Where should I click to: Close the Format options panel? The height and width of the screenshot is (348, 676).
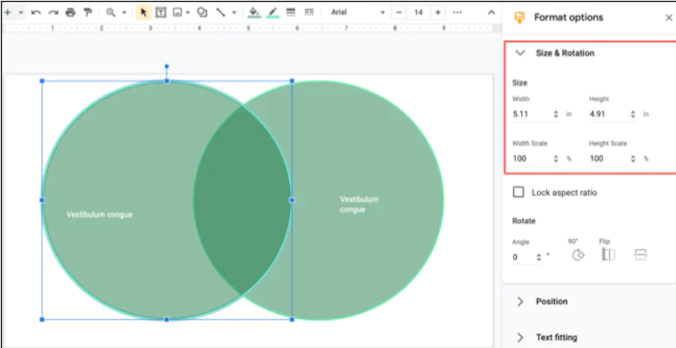coord(668,17)
